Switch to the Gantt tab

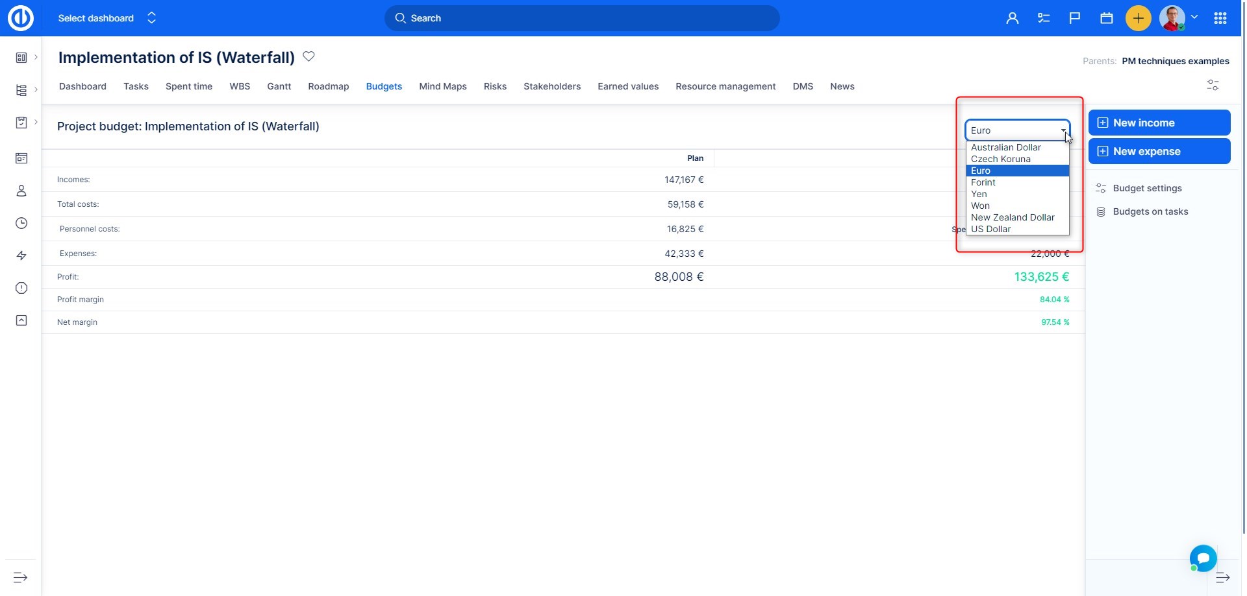(279, 86)
